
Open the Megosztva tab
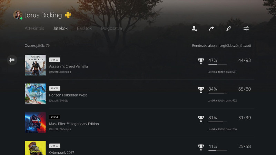(x=111, y=28)
